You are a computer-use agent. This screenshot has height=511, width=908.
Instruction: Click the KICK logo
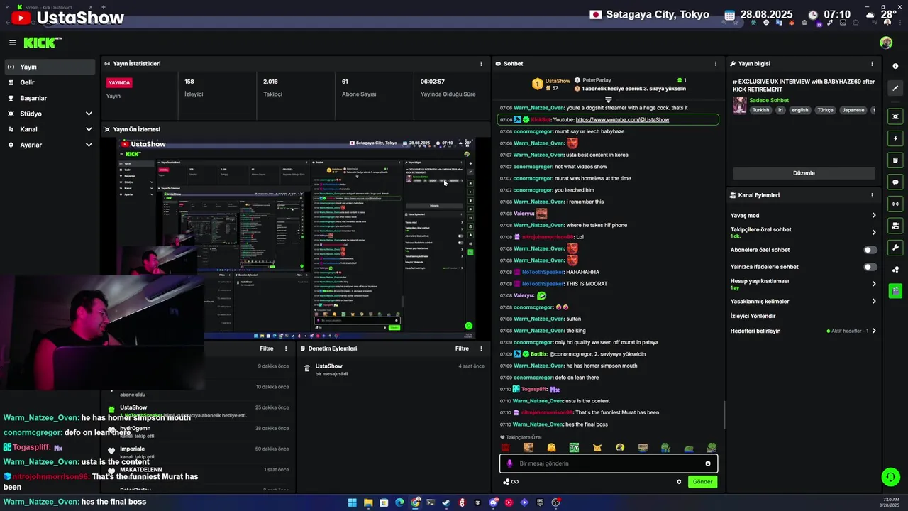tap(40, 43)
